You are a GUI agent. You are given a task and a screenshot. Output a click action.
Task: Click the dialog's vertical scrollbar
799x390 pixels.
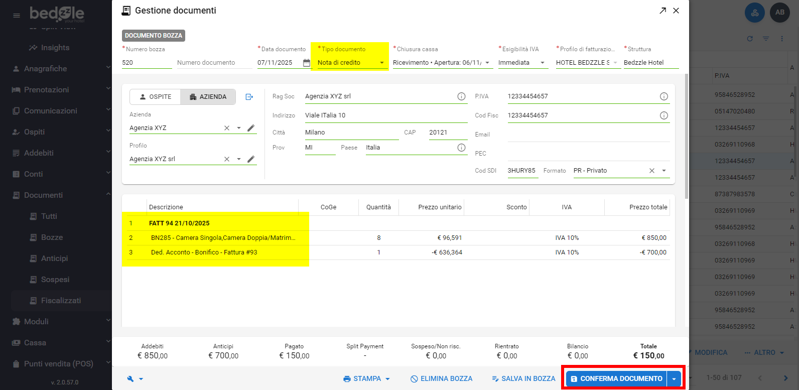click(686, 136)
